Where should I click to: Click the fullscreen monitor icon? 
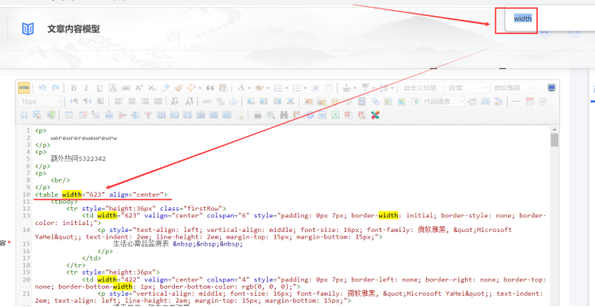click(x=551, y=88)
